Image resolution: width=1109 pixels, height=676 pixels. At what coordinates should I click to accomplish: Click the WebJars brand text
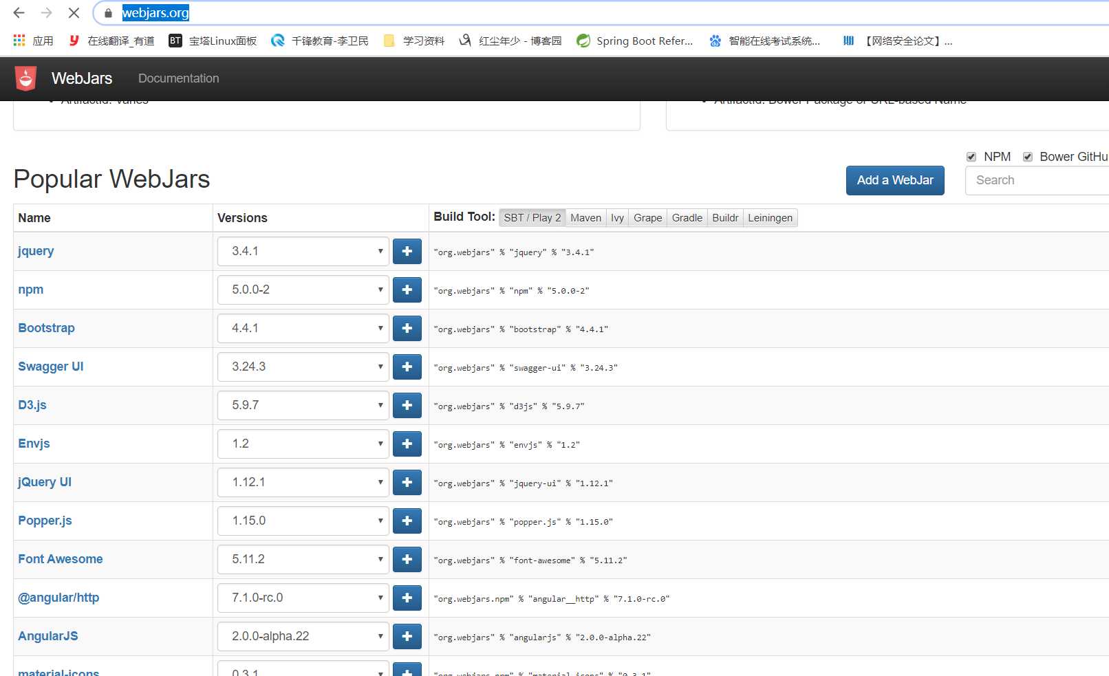(82, 78)
